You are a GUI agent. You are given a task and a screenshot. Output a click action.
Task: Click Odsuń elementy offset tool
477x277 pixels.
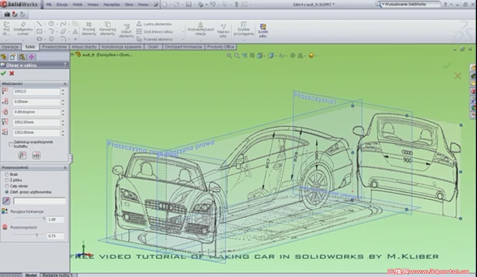tap(126, 31)
